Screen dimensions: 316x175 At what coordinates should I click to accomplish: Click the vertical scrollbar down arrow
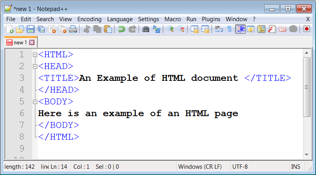coord(307,155)
